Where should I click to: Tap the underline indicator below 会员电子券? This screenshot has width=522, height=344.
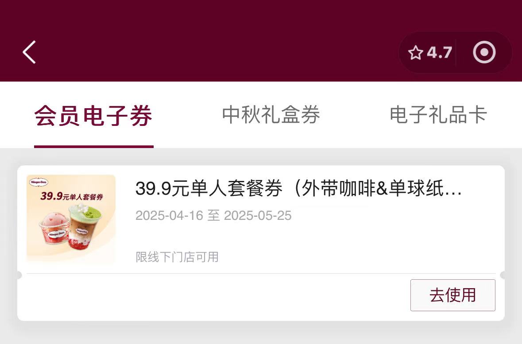click(x=93, y=147)
